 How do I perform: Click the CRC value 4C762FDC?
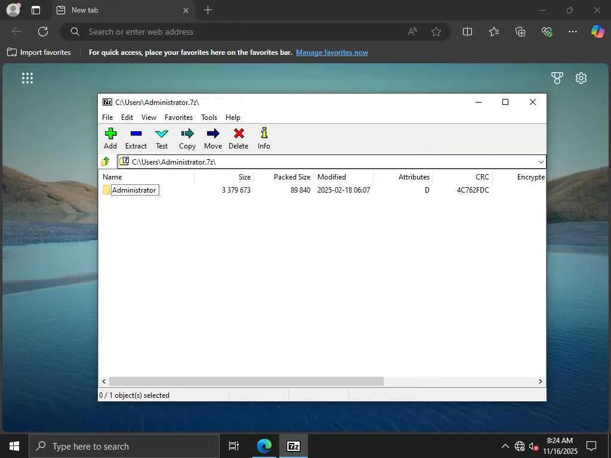[x=473, y=190]
